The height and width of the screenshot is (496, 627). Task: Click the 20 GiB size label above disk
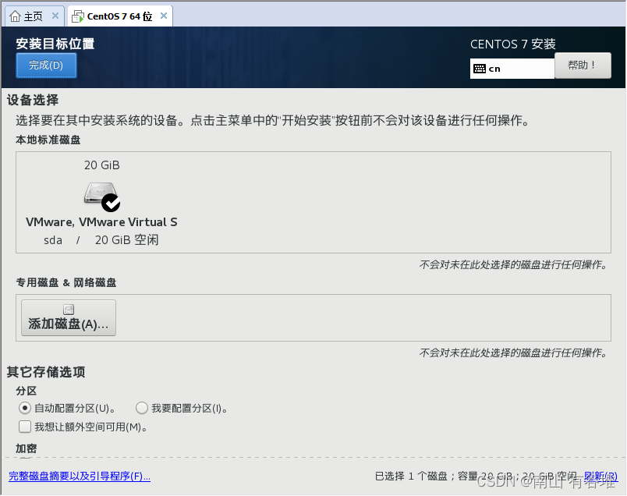pyautogui.click(x=101, y=165)
